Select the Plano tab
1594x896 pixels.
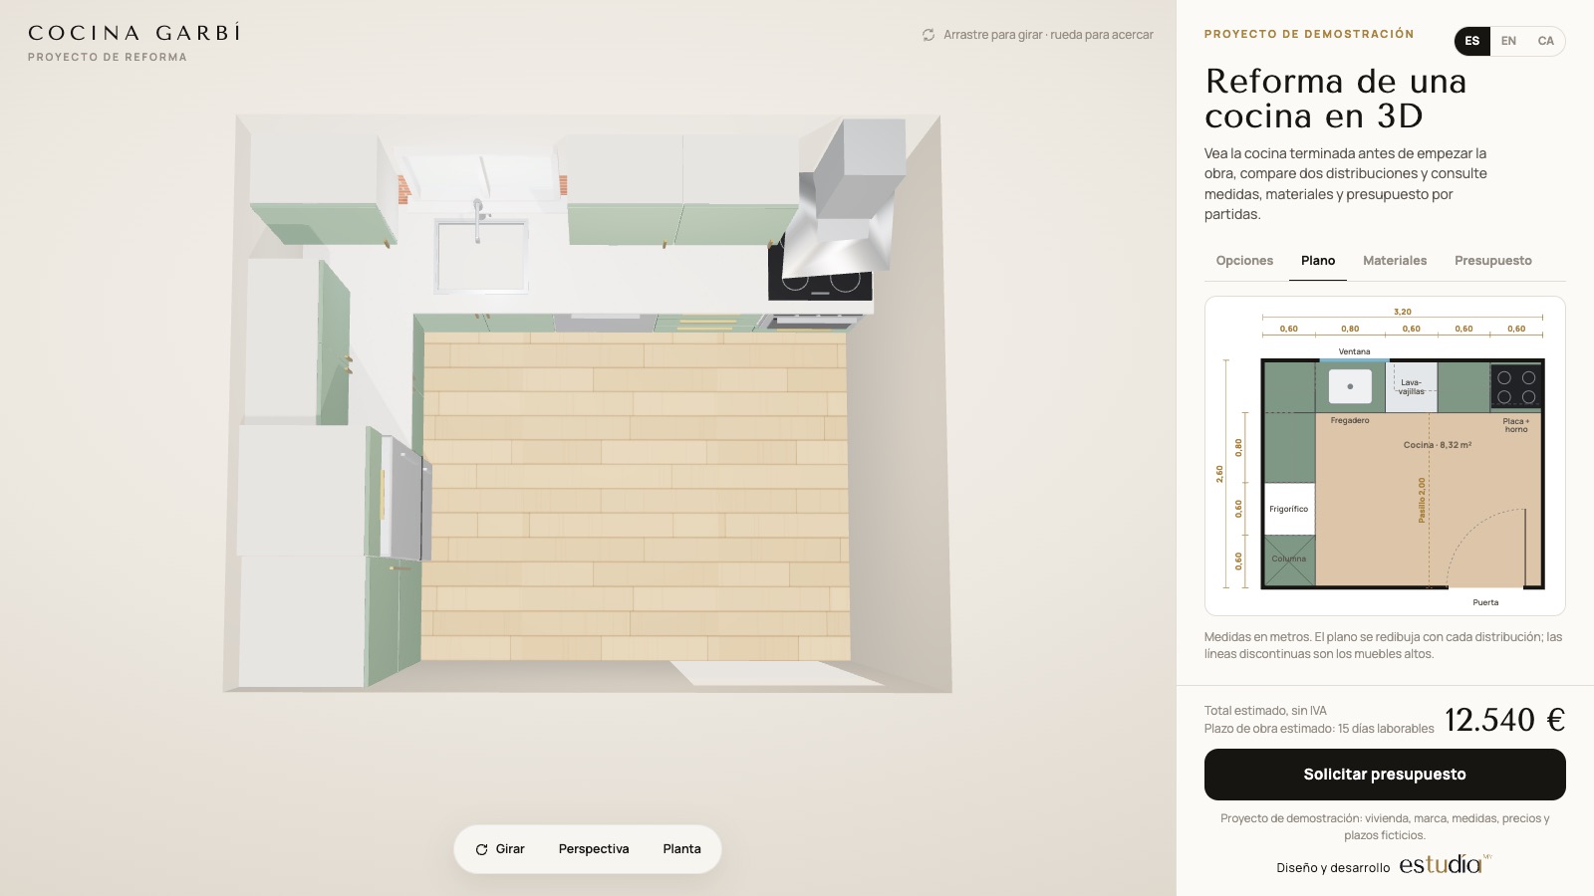(x=1318, y=261)
